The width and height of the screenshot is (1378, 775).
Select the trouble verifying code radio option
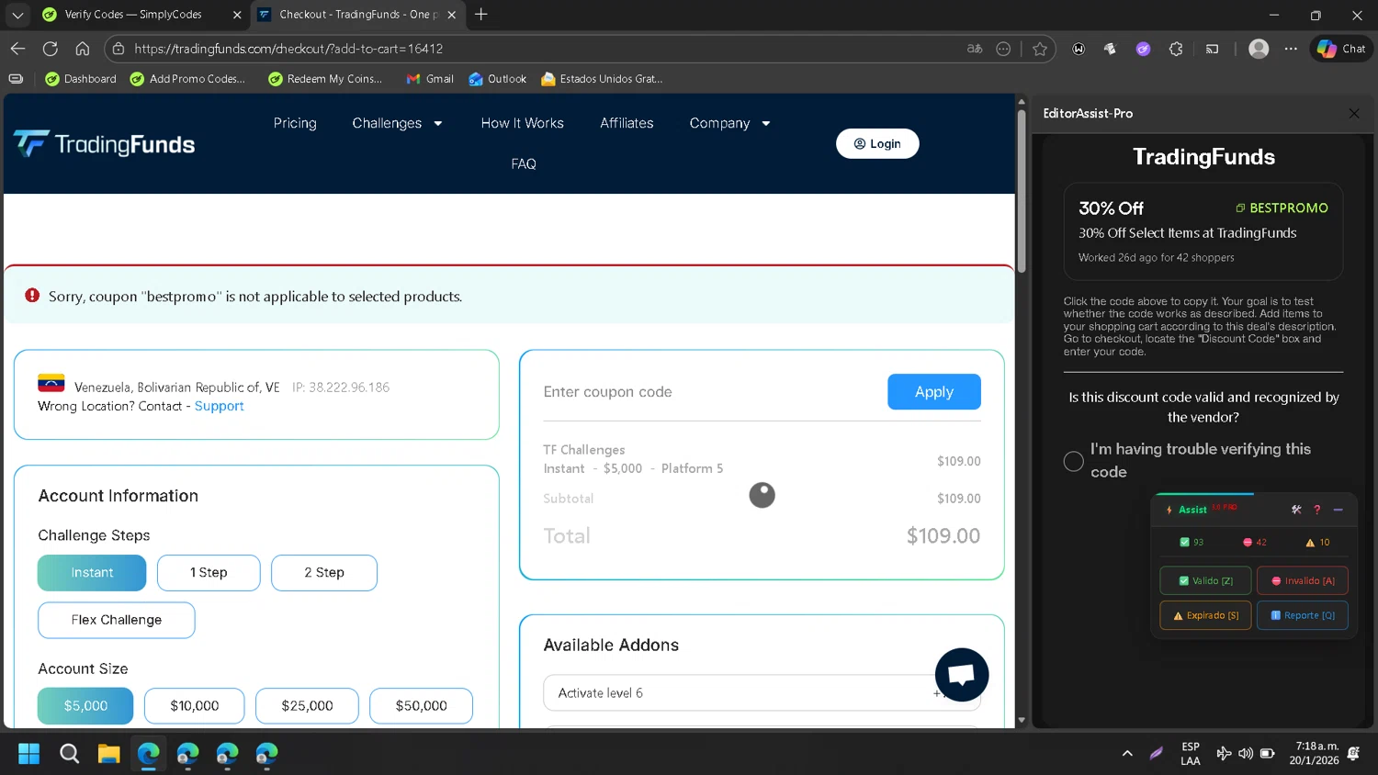coord(1073,461)
